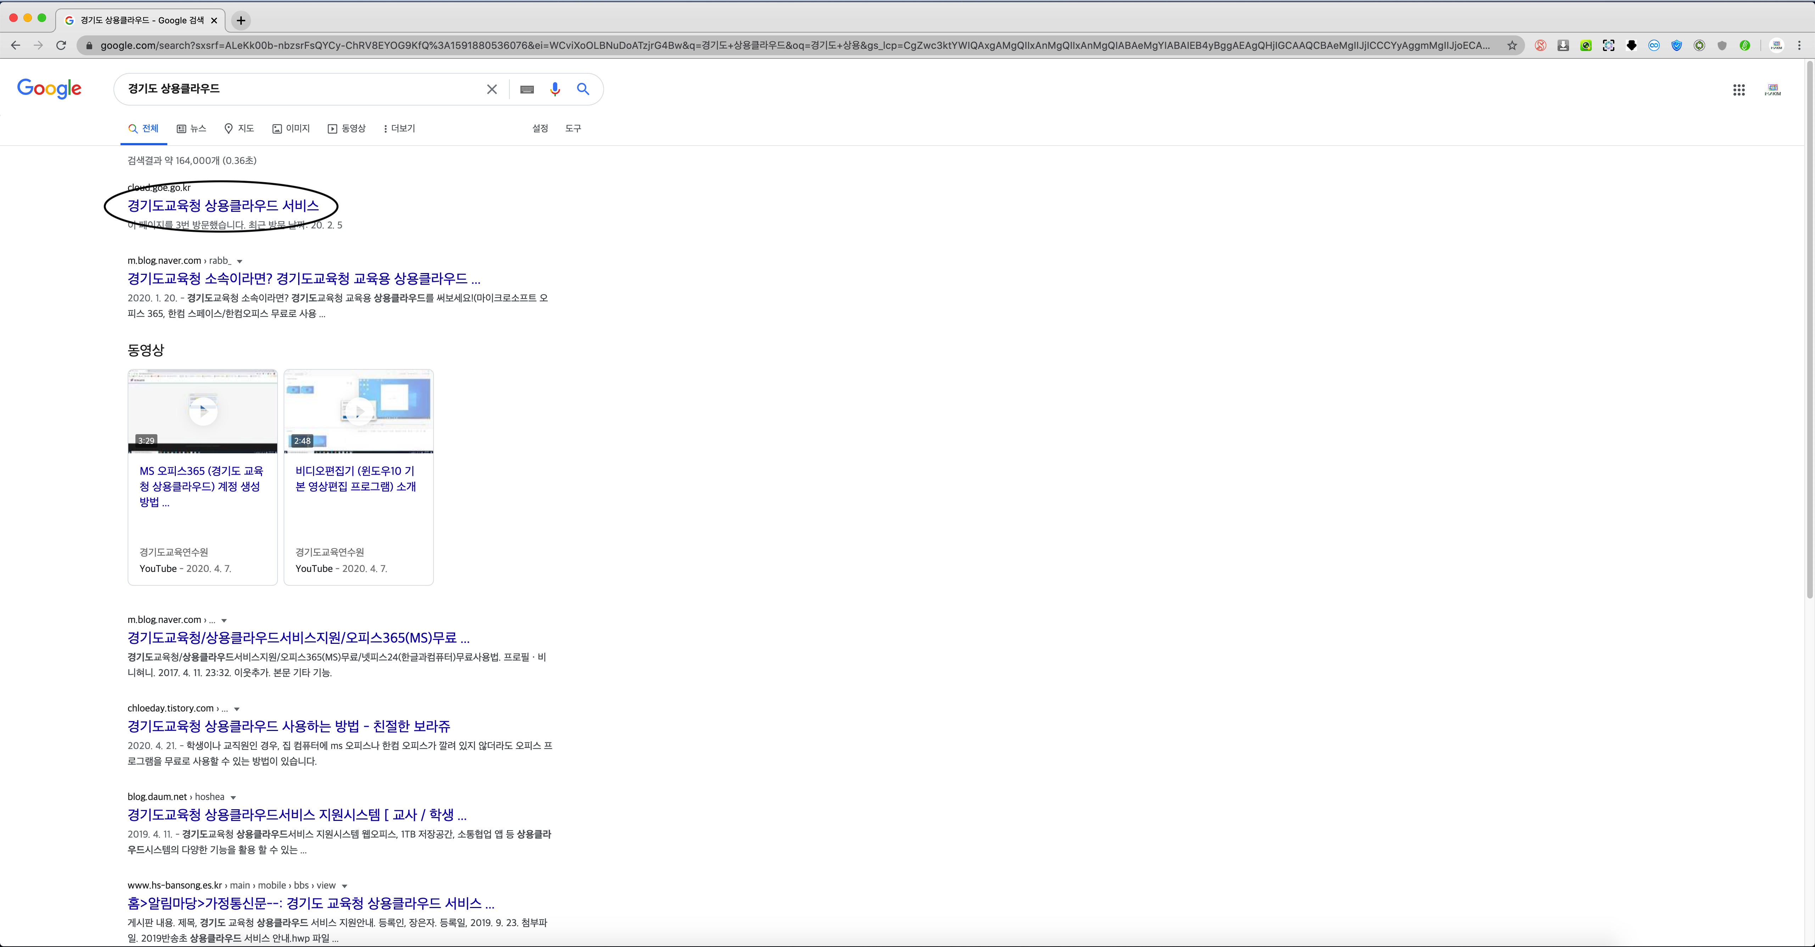The width and height of the screenshot is (1815, 947).
Task: Open the virtual keyboard input tool
Action: point(526,89)
